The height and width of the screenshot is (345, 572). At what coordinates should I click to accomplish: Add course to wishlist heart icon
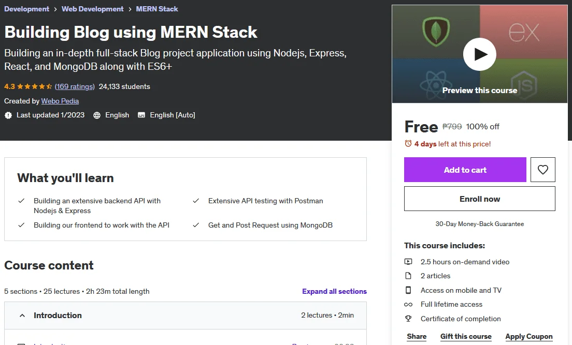(543, 170)
